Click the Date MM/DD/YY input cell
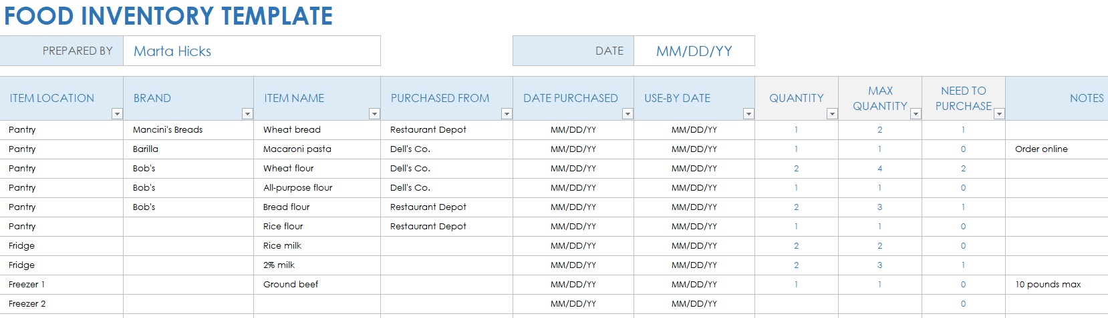Screen dimensions: 1108x318 click(x=694, y=51)
